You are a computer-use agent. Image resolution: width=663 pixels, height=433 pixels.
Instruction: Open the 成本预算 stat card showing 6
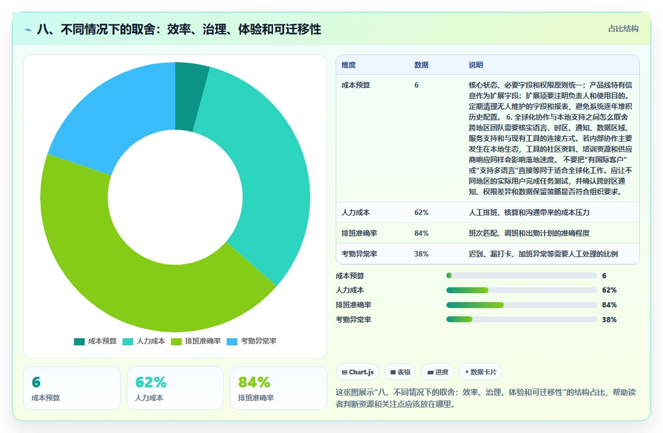coord(72,388)
